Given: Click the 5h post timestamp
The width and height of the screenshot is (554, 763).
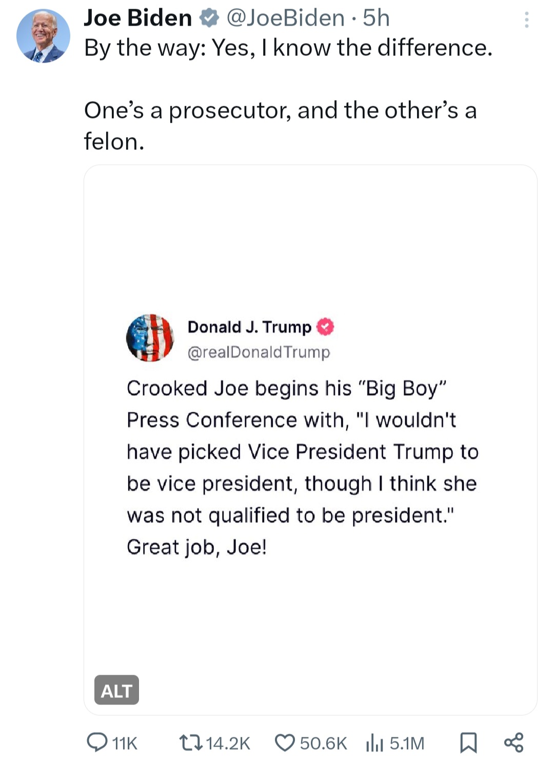Looking at the screenshot, I should 376,18.
